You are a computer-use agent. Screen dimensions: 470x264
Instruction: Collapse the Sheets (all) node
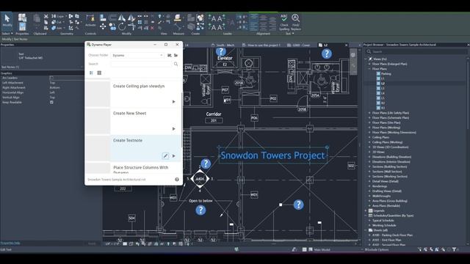coord(366,230)
